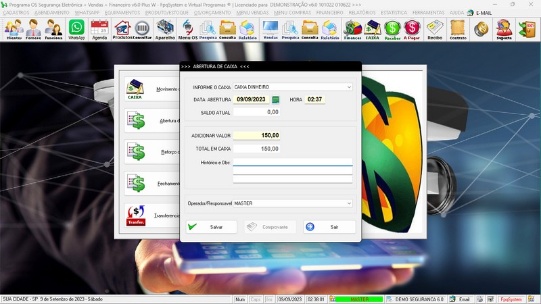This screenshot has width=541, height=304.
Task: Open the ESTATISTICA menu
Action: (x=394, y=13)
